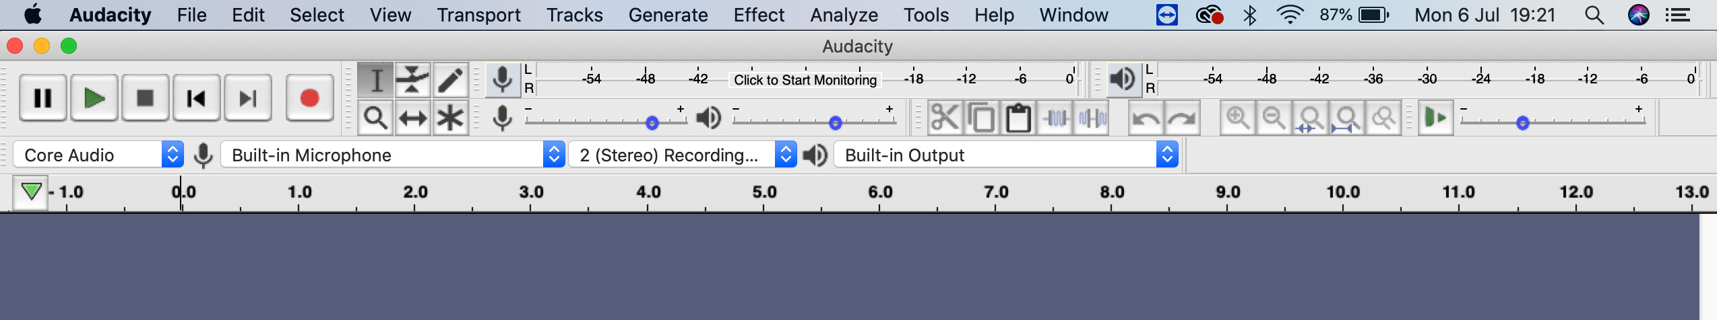The height and width of the screenshot is (320, 1717).
Task: Open the Core Audio host dropdown
Action: coord(98,155)
